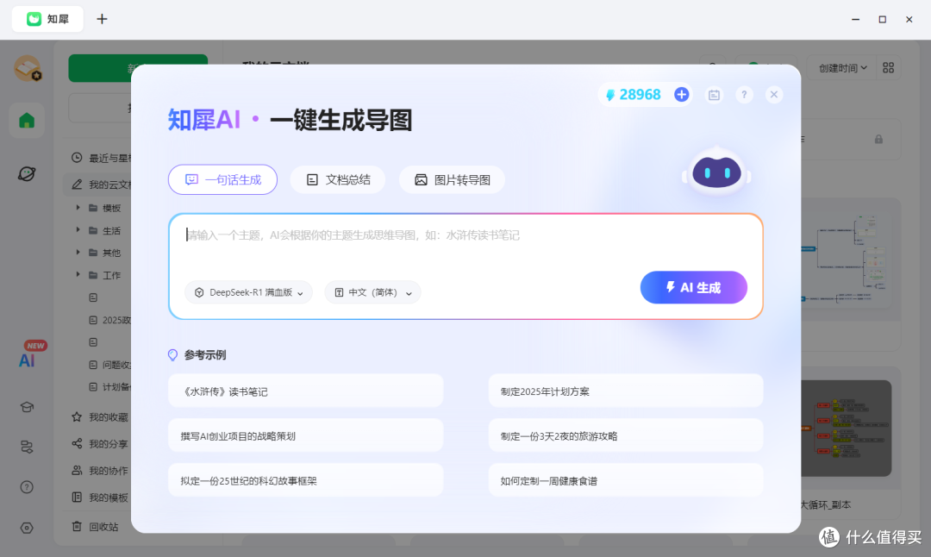Open the history icon in AI dialog

pyautogui.click(x=715, y=95)
